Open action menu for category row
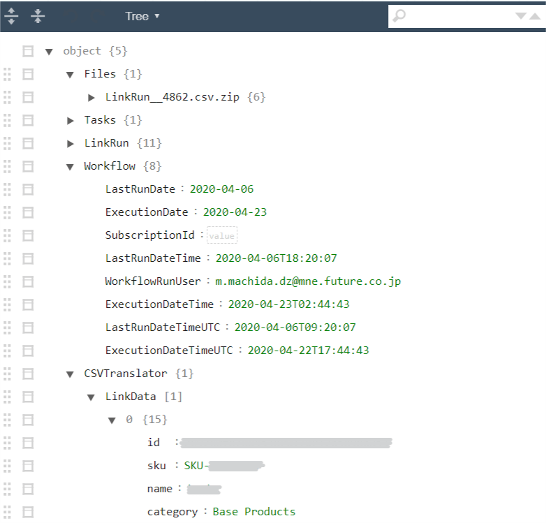The width and height of the screenshot is (546, 523). [x=28, y=513]
